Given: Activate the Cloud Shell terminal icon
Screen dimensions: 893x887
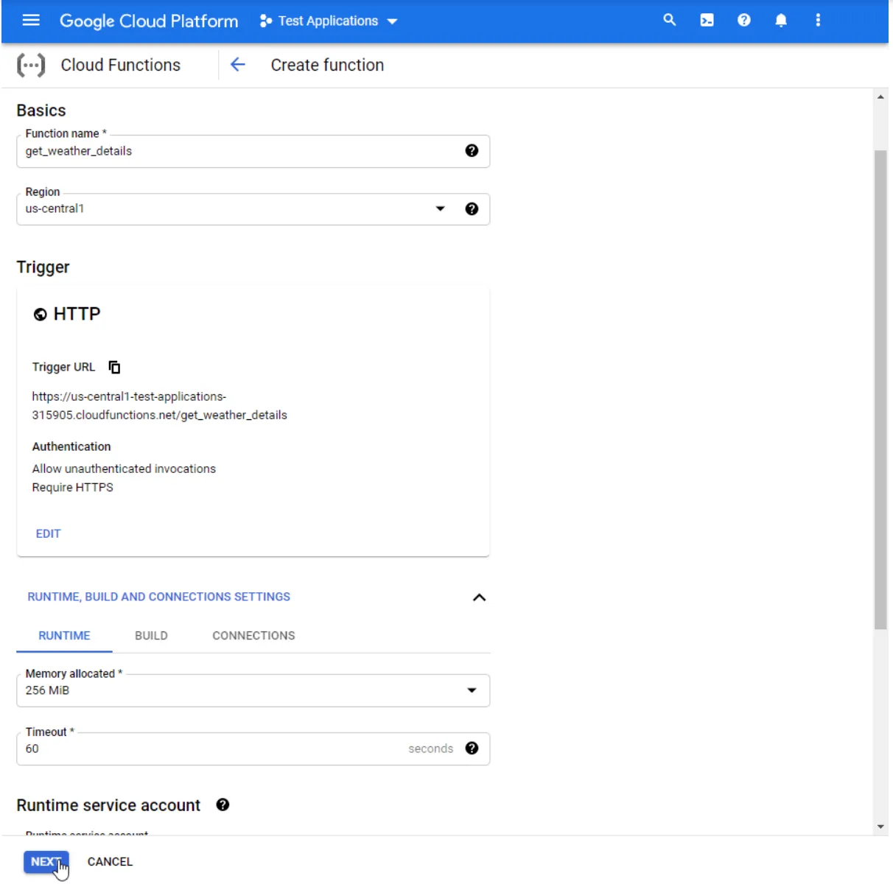Looking at the screenshot, I should tap(706, 20).
